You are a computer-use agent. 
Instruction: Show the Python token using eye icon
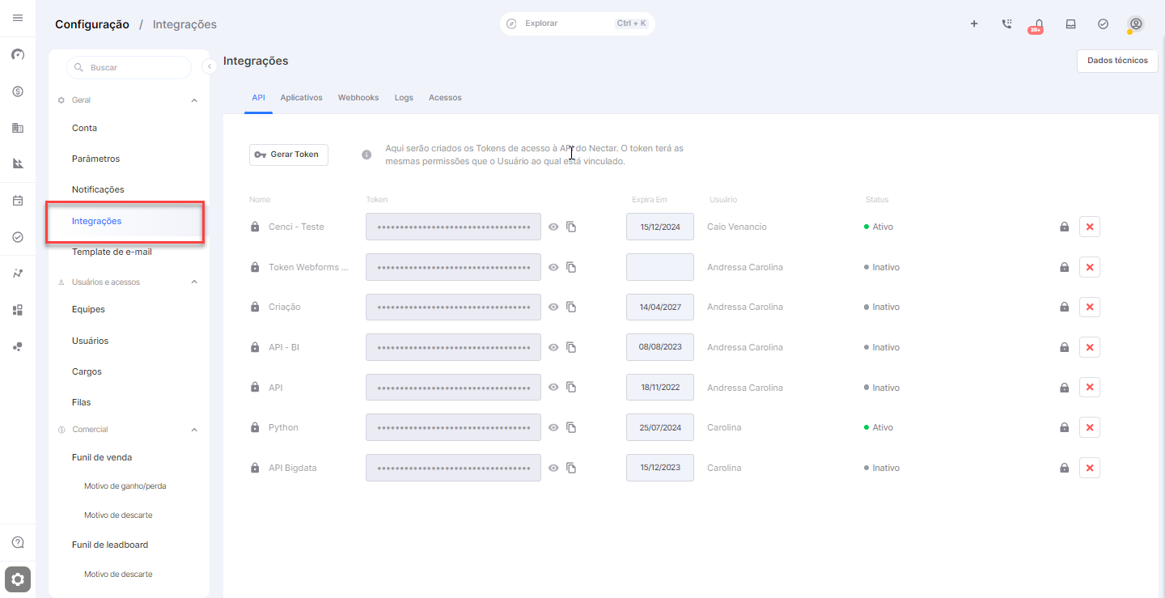553,427
